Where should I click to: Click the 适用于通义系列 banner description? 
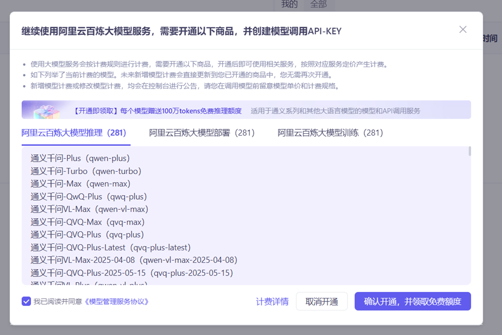coord(335,111)
